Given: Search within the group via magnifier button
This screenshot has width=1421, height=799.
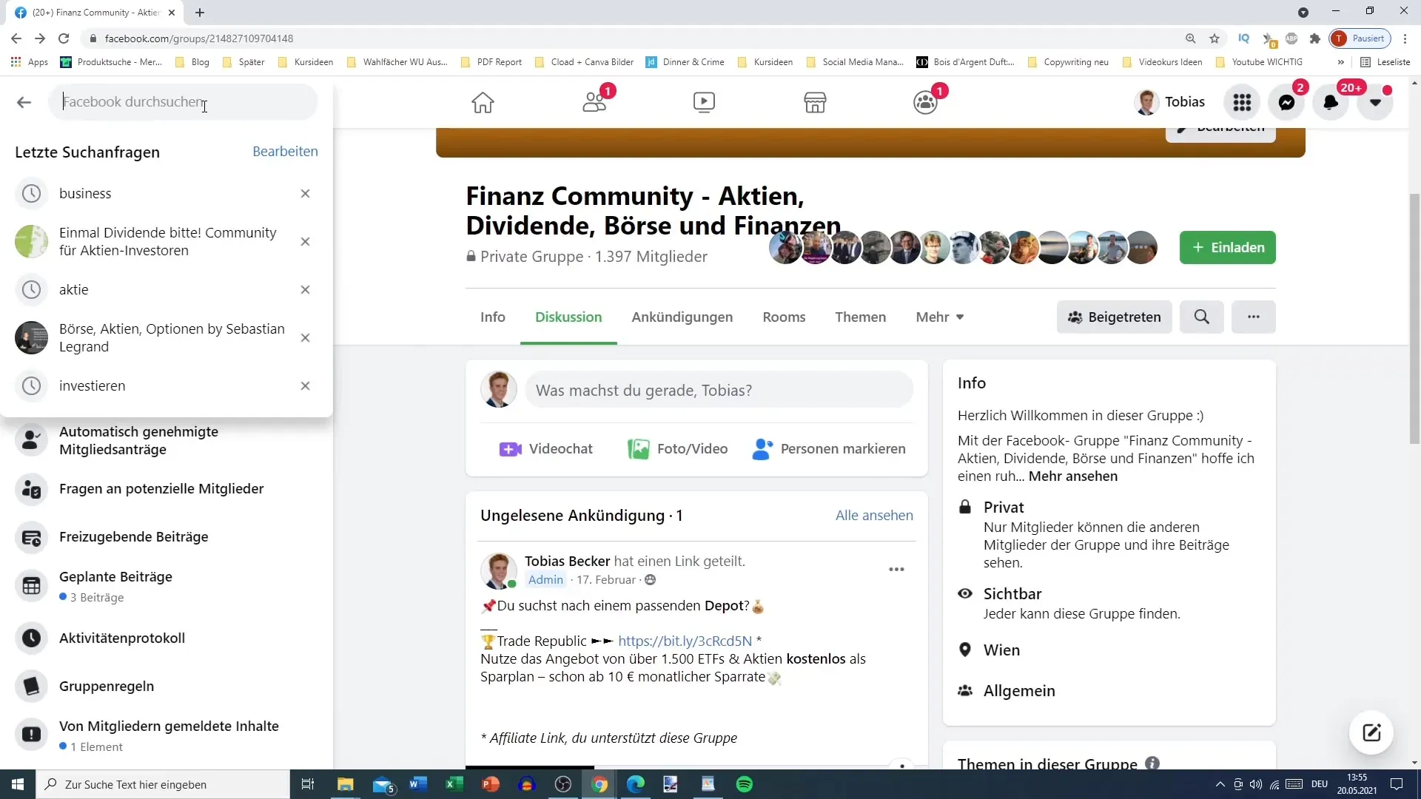Looking at the screenshot, I should coord(1201,317).
